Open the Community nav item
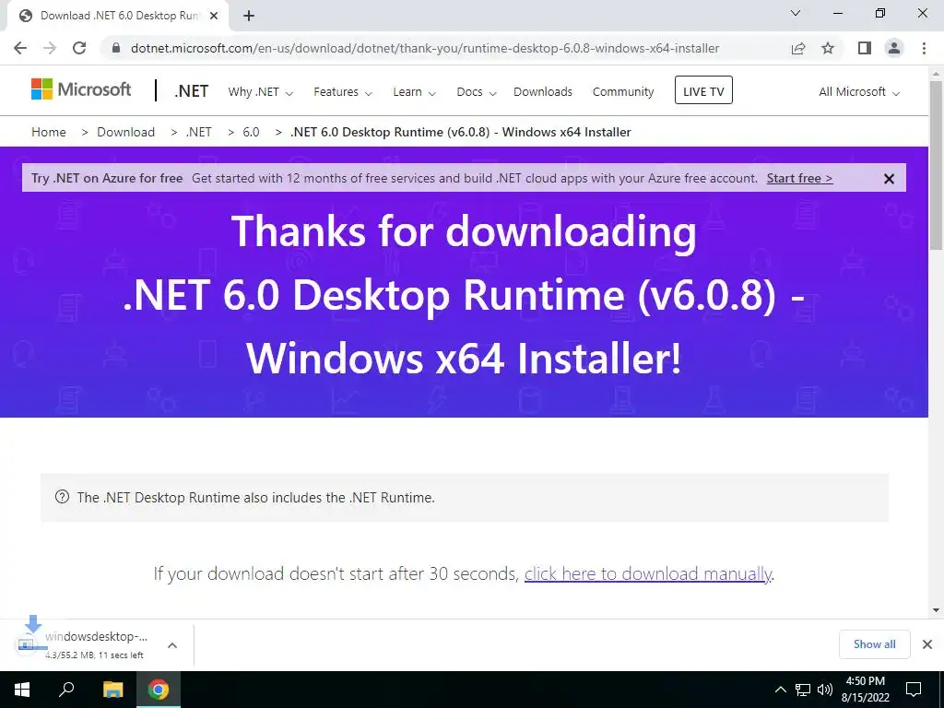The width and height of the screenshot is (944, 708). 623,91
